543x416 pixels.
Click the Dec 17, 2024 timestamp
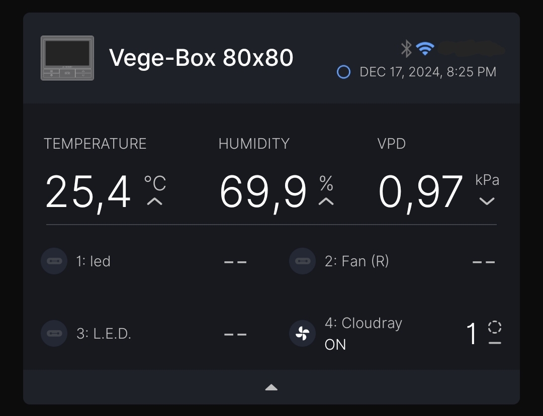[x=428, y=72]
